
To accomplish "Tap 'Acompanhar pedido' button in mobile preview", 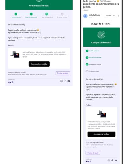I will click(101, 134).
